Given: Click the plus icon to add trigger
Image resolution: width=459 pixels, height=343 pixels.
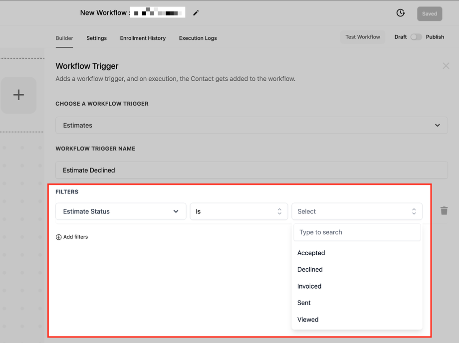Looking at the screenshot, I should [x=18, y=95].
